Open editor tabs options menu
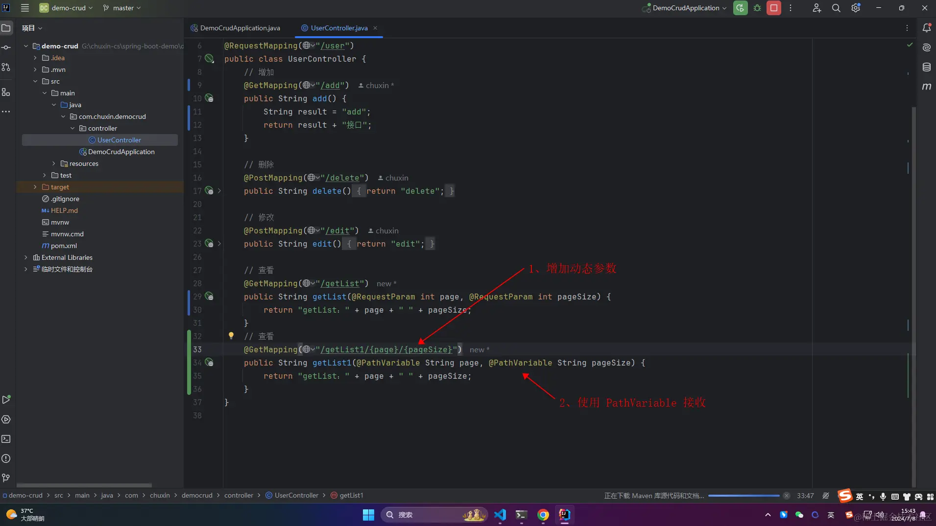Image resolution: width=936 pixels, height=526 pixels. (907, 28)
